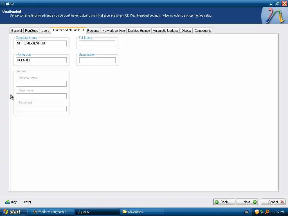The image size is (288, 216).
Task: Restore down the nLite window
Action: tap(278, 4)
